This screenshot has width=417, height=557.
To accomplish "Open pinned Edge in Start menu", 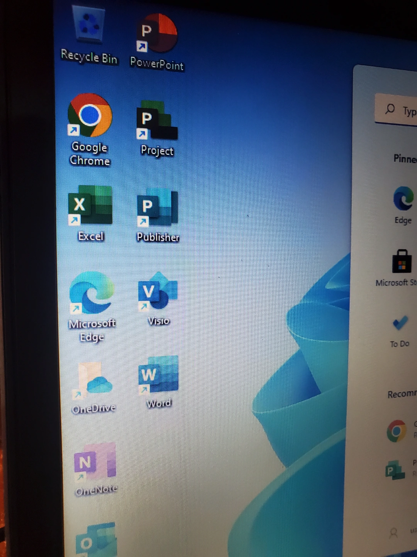I will [x=403, y=205].
